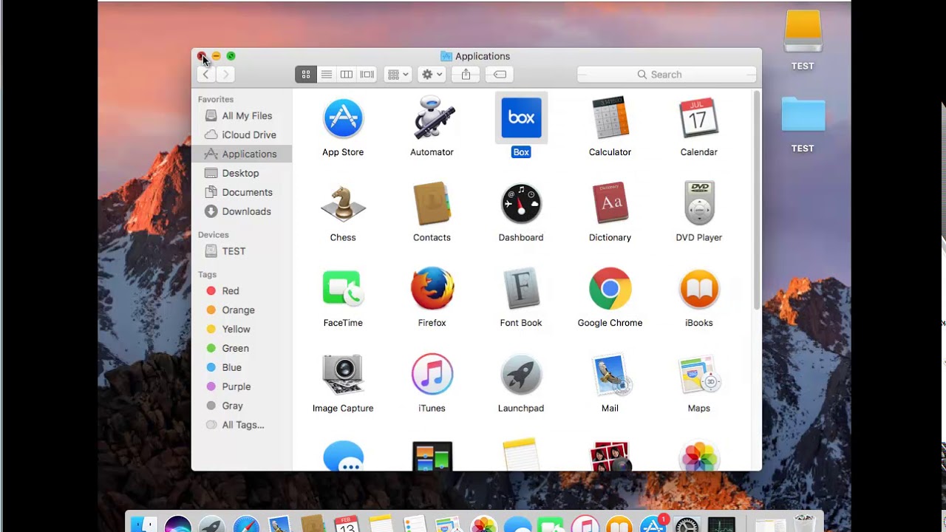This screenshot has height=532, width=946.
Task: Switch Finder to Cover Flow view
Action: [367, 75]
